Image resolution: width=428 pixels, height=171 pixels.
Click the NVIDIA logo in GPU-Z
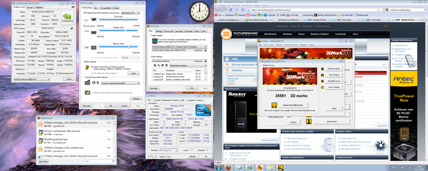(67, 18)
